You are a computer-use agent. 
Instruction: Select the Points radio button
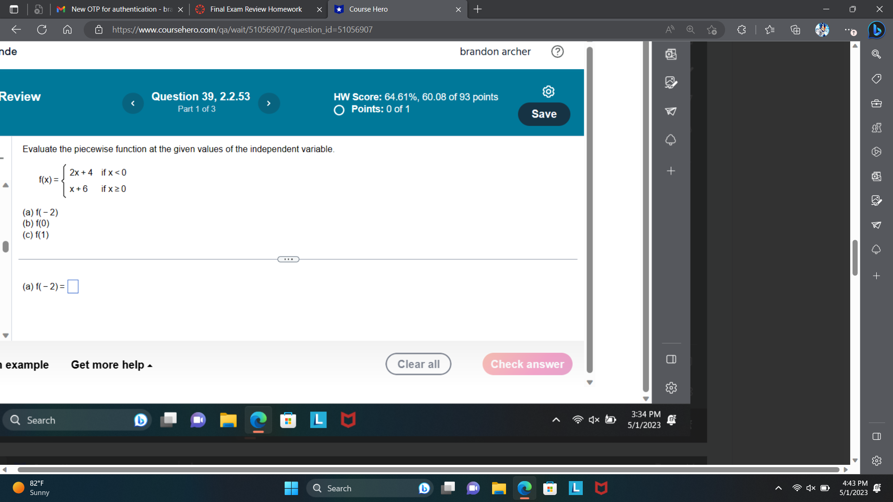[339, 110]
